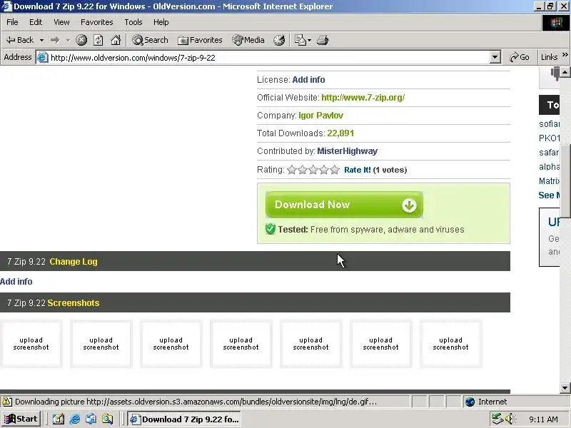Click the 9:11 AM taskbar clock
The image size is (571, 428).
click(543, 419)
